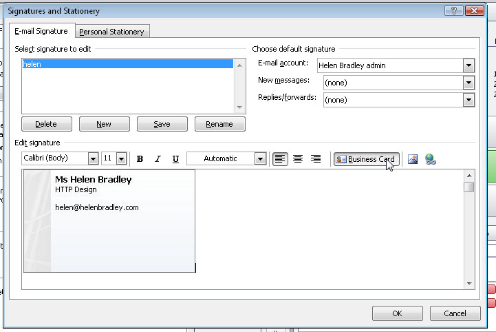This screenshot has width=496, height=332.
Task: Center signature text alignment
Action: [298, 158]
